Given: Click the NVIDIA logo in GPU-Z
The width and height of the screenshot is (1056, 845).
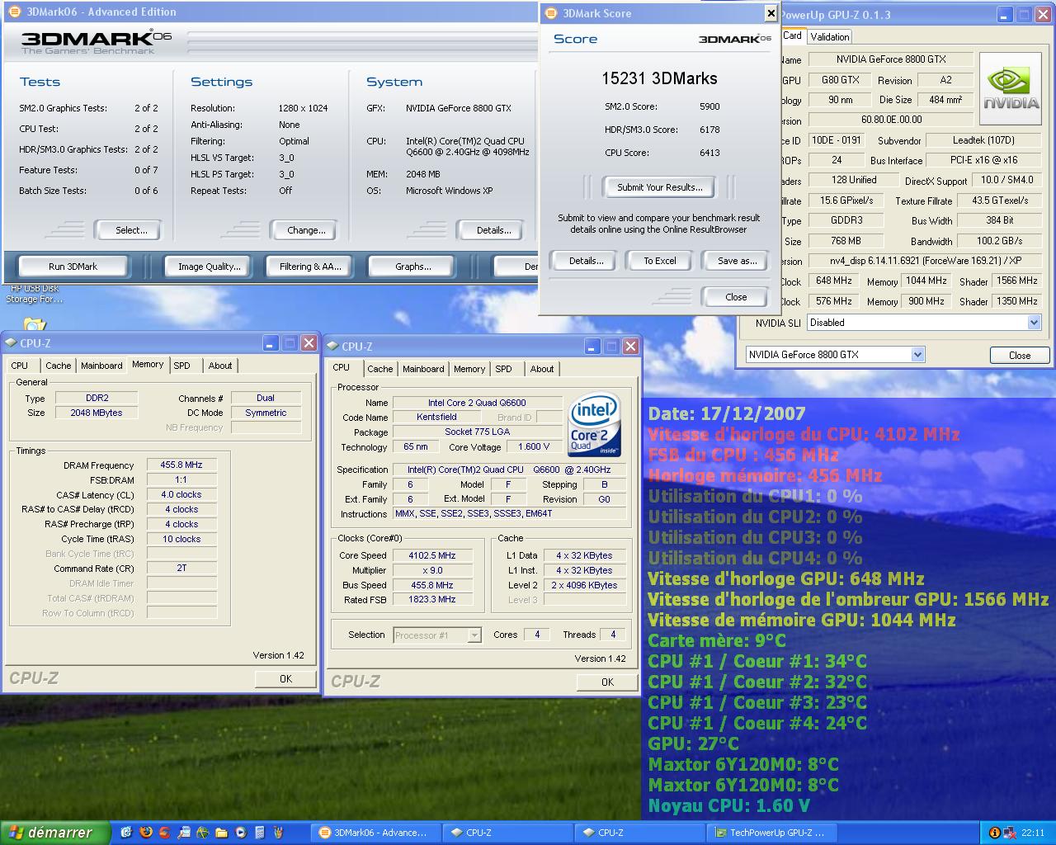Looking at the screenshot, I should click(x=1011, y=89).
